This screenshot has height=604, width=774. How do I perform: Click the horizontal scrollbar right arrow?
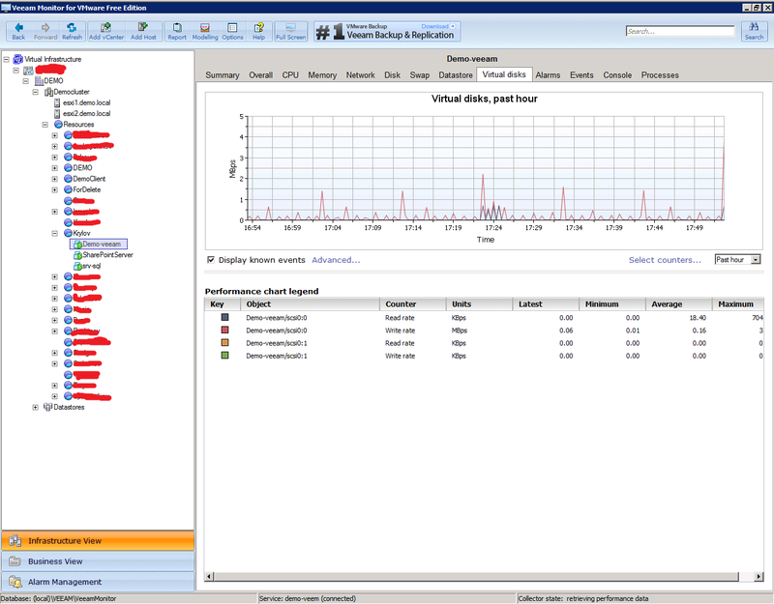coord(759,576)
